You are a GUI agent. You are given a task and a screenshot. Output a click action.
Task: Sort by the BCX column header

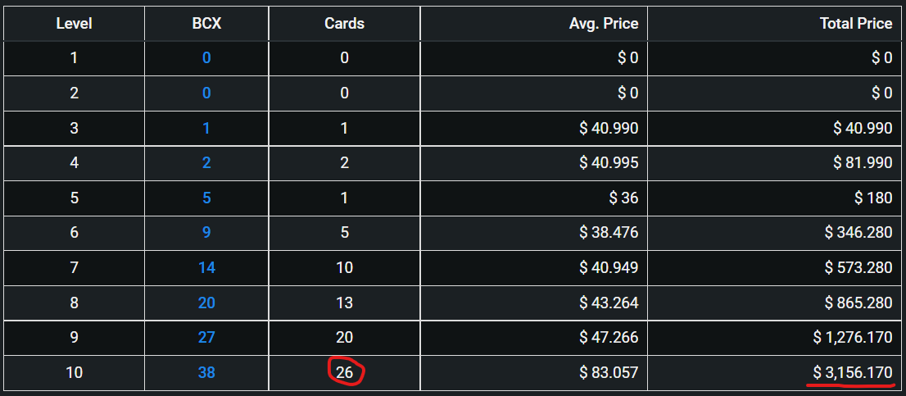(x=206, y=24)
